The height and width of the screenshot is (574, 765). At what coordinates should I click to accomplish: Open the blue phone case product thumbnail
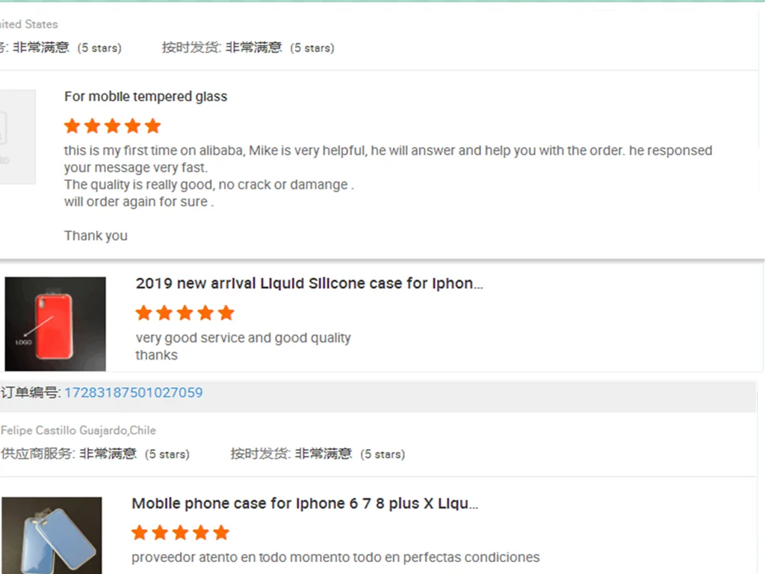pyautogui.click(x=52, y=536)
